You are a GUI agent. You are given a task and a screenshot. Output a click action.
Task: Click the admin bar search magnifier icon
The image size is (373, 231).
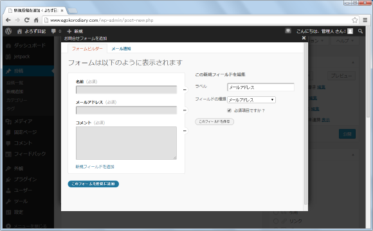(x=360, y=31)
